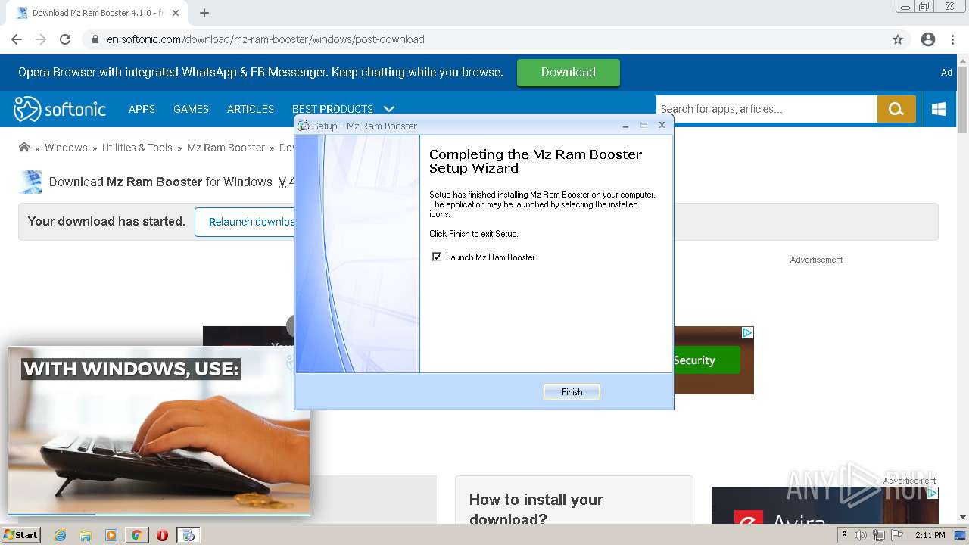Click Finish in Mz Ram Booster setup

point(572,391)
